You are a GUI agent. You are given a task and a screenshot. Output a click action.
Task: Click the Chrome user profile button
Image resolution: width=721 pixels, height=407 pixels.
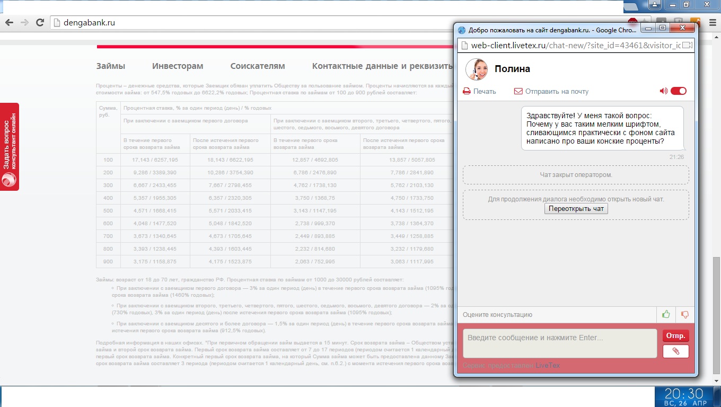tap(655, 5)
